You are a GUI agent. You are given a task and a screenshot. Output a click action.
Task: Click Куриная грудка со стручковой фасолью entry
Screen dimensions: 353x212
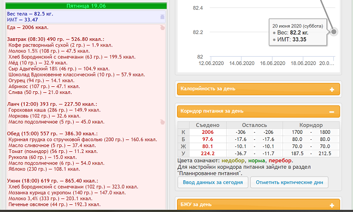pos(83,139)
